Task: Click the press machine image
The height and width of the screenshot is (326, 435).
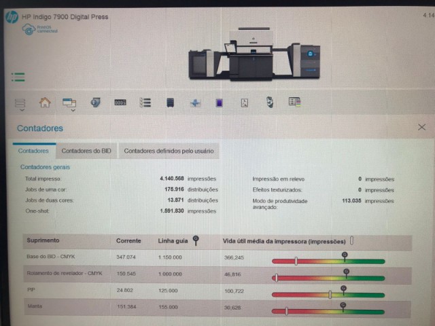Action: coord(254,54)
